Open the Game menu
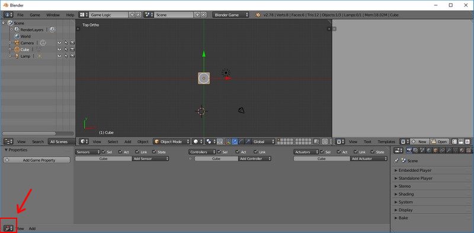The image size is (474, 233). point(35,15)
